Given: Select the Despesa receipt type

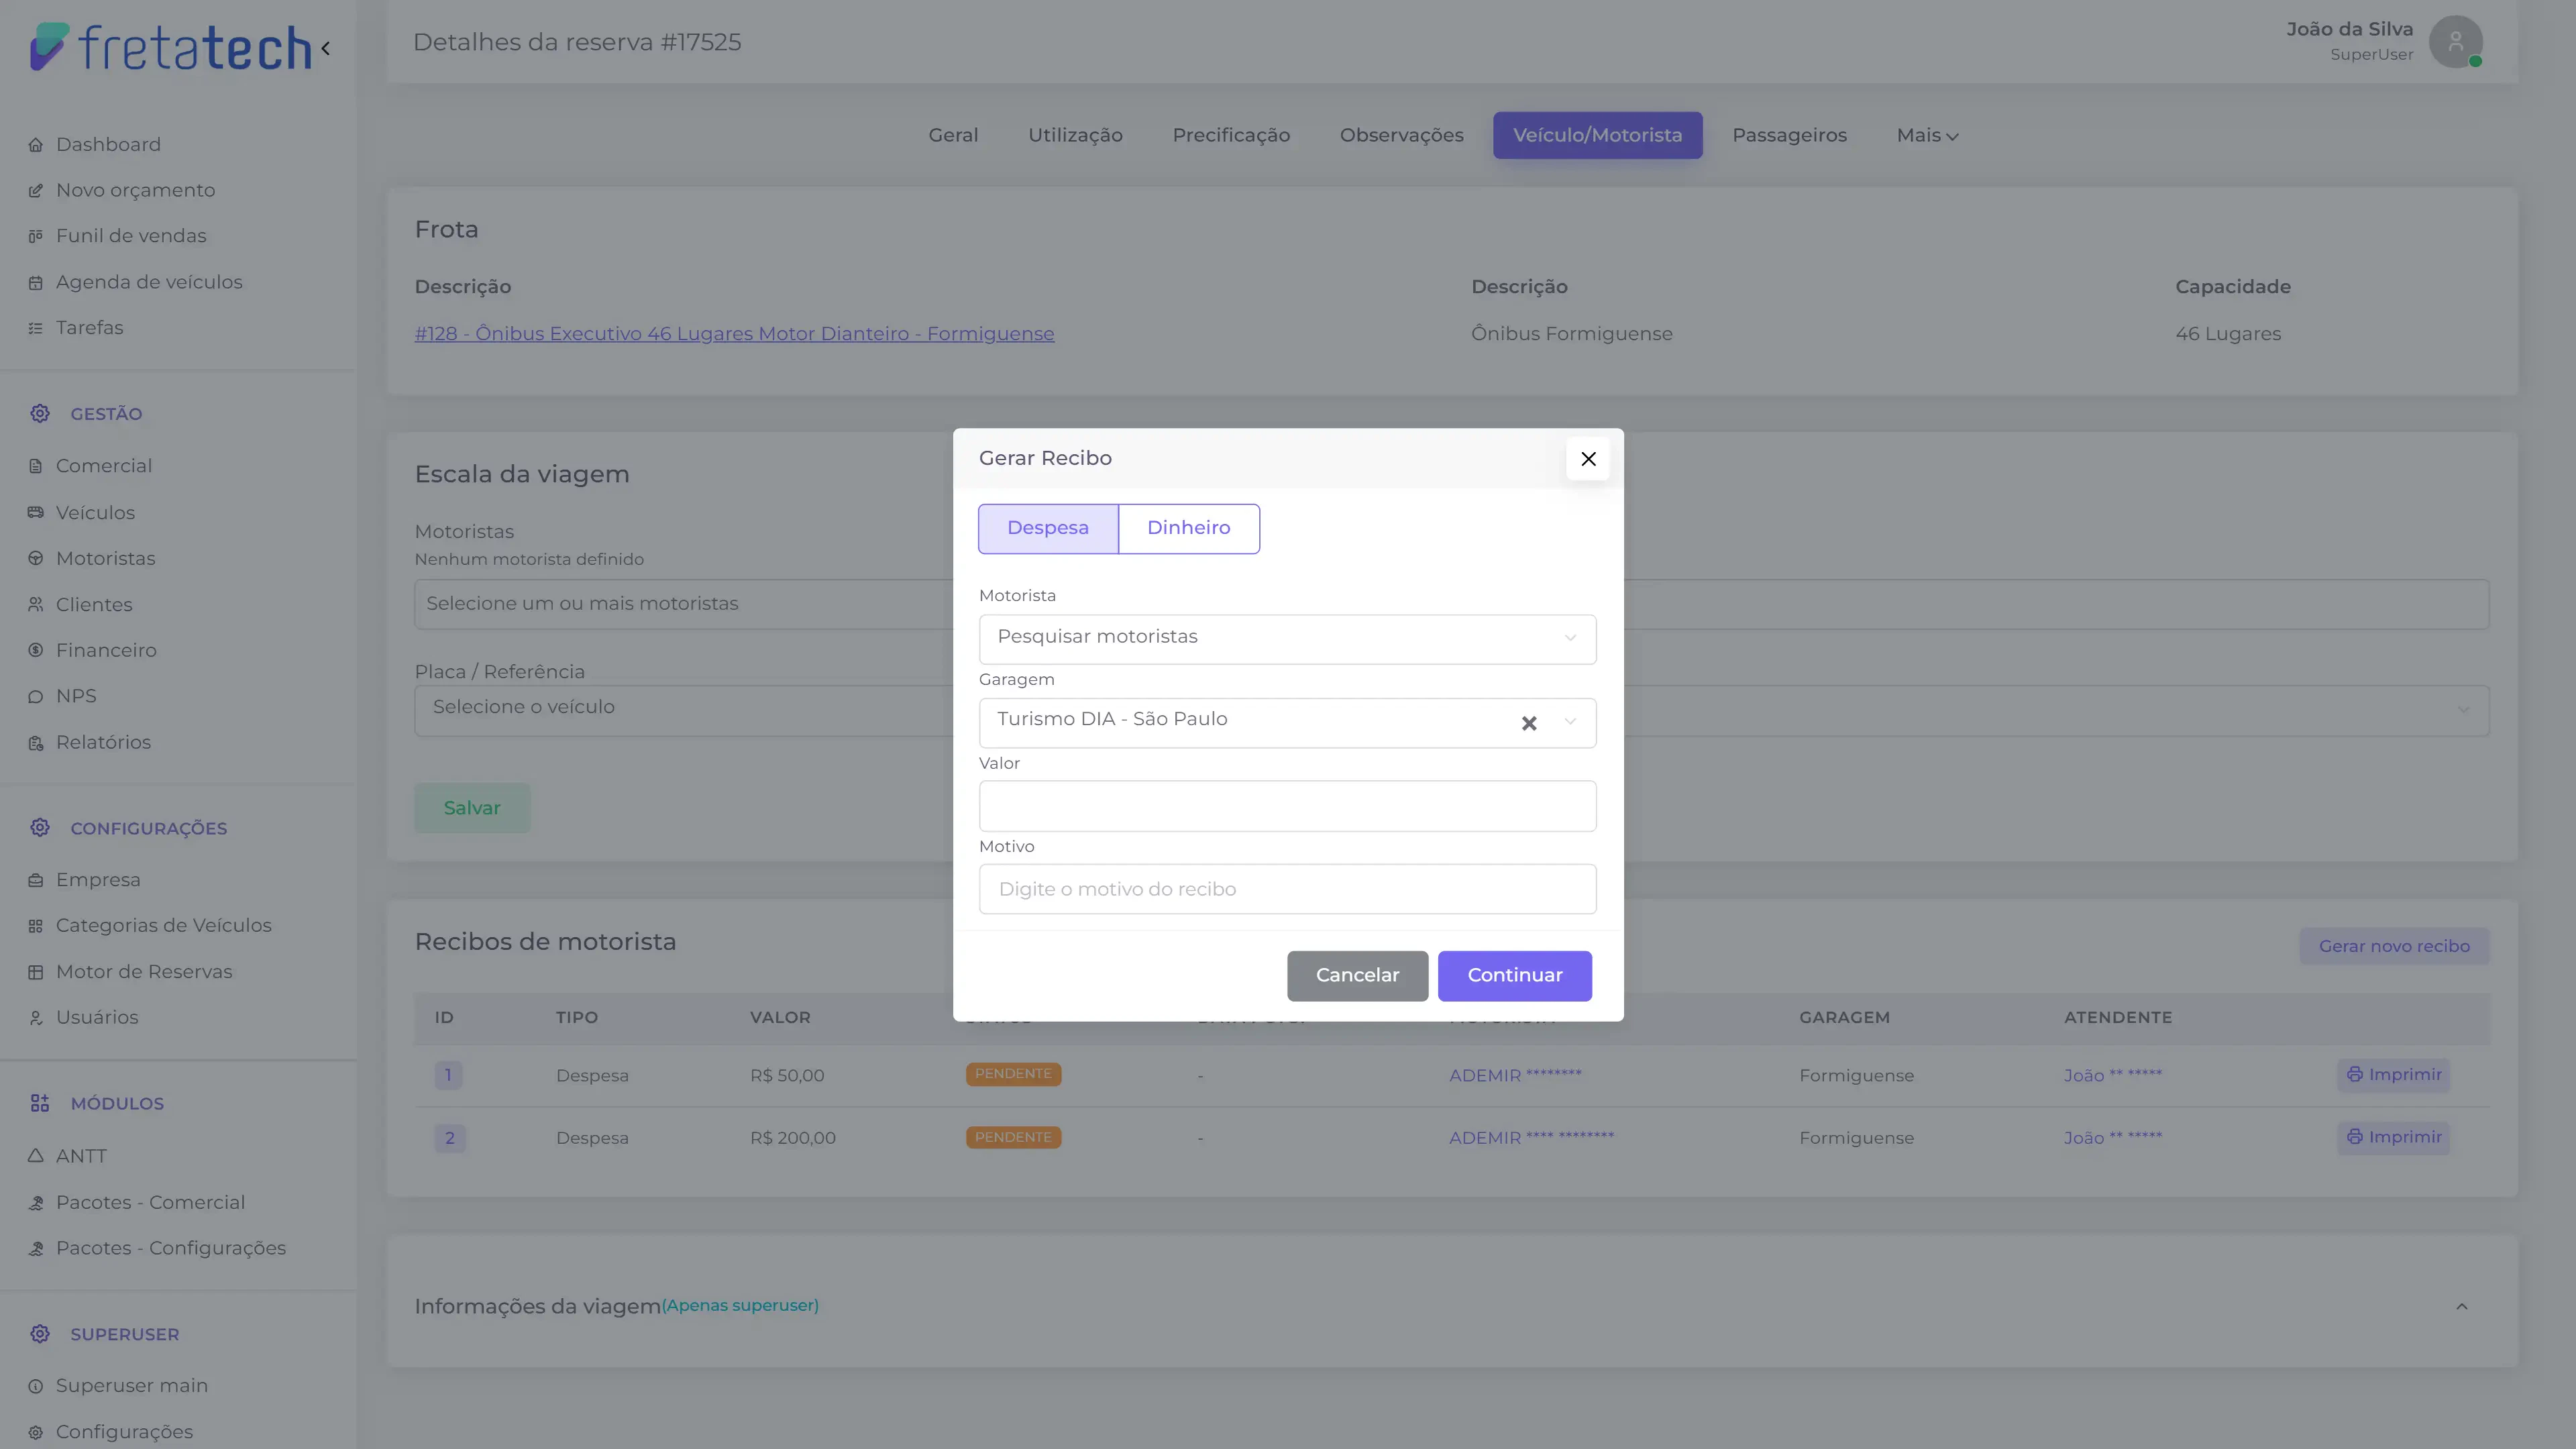Looking at the screenshot, I should tap(1048, 528).
